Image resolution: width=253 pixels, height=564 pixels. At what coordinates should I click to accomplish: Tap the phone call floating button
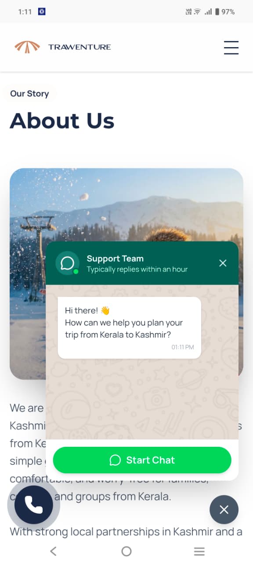(34, 505)
